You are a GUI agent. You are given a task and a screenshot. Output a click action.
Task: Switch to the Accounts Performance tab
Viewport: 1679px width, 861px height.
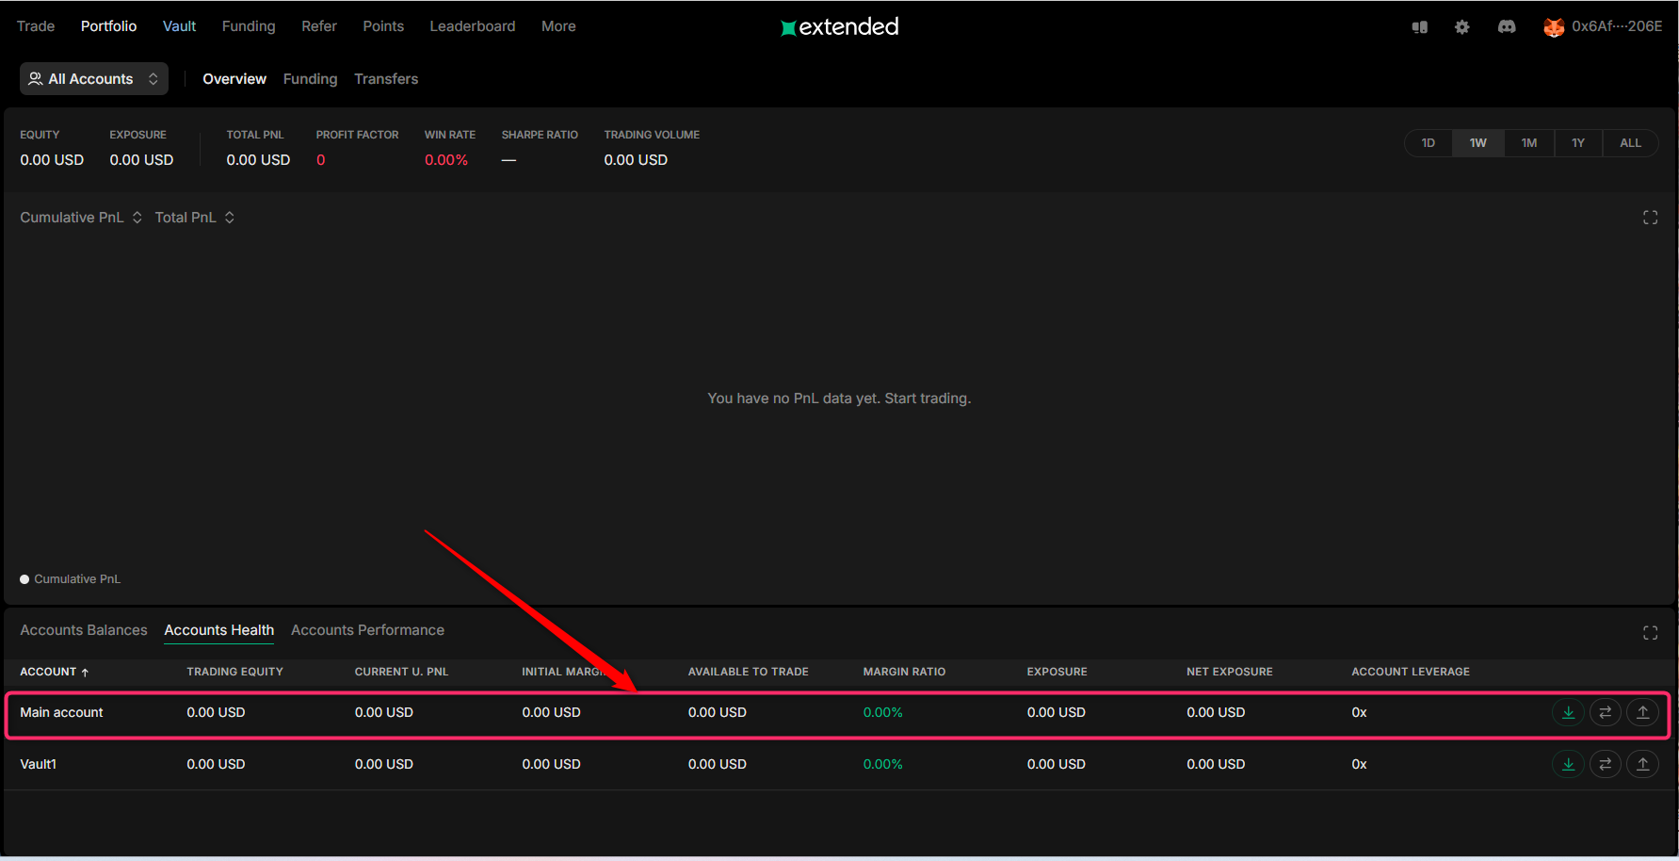click(367, 630)
